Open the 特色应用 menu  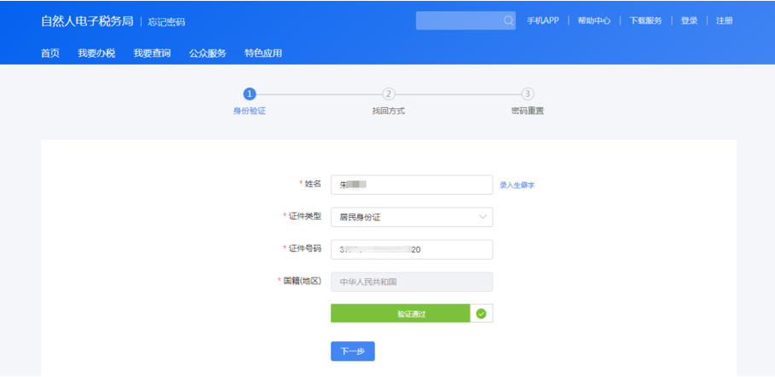coord(263,54)
